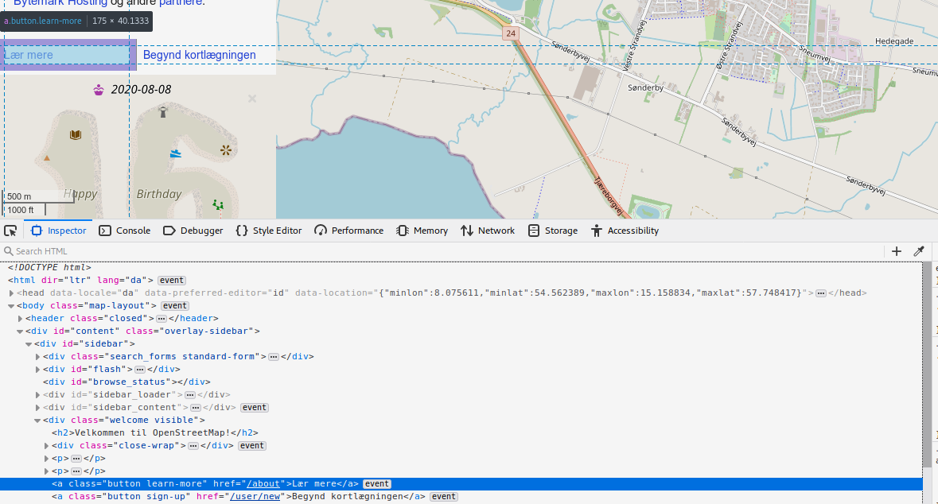Expand the close-wrap div node
The height and width of the screenshot is (504, 938).
point(46,446)
